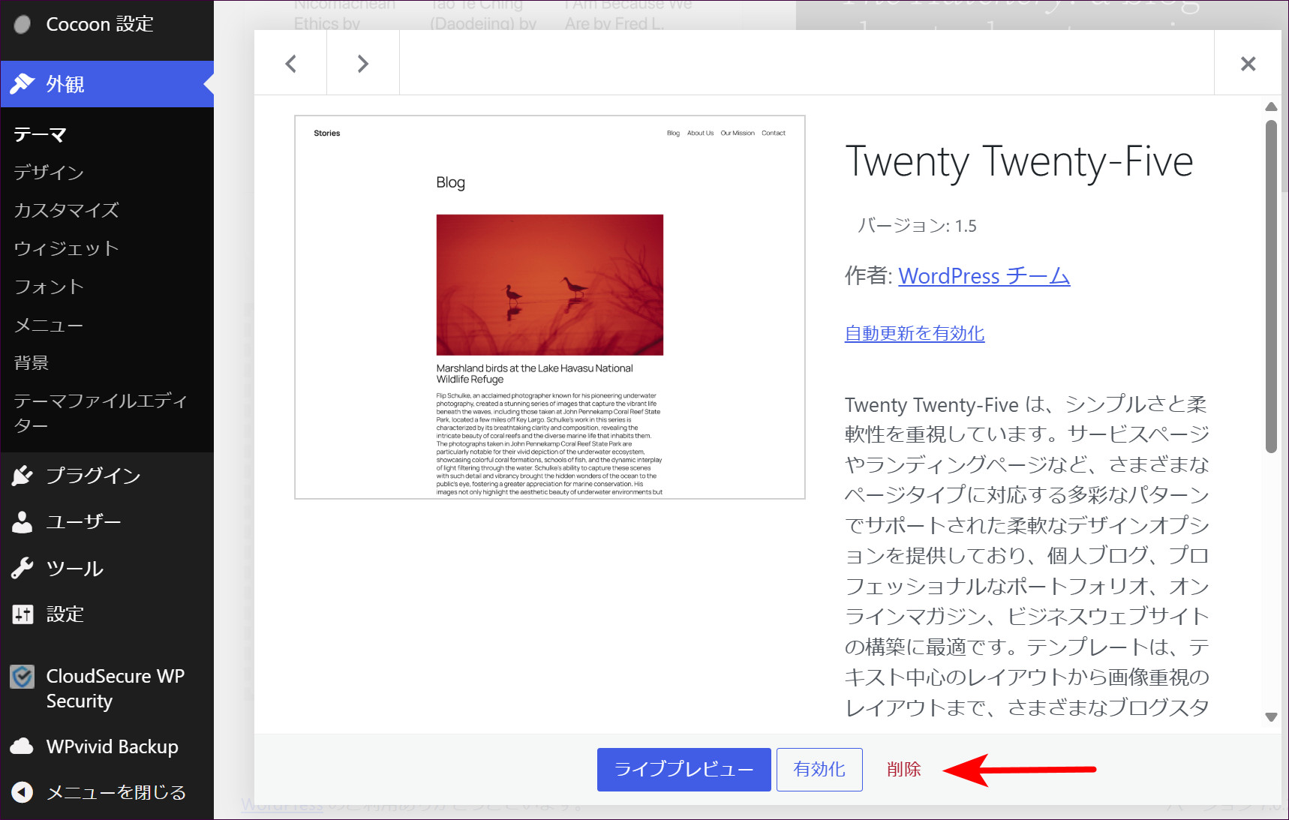Click the バージョン: 1.5 text
This screenshot has width=1289, height=820.
917,226
